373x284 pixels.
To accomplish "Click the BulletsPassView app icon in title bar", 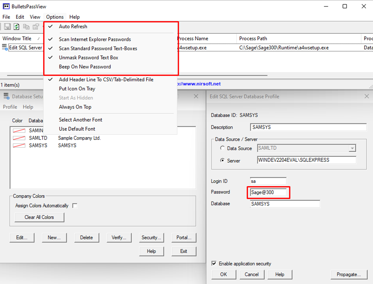I will pos(6,6).
